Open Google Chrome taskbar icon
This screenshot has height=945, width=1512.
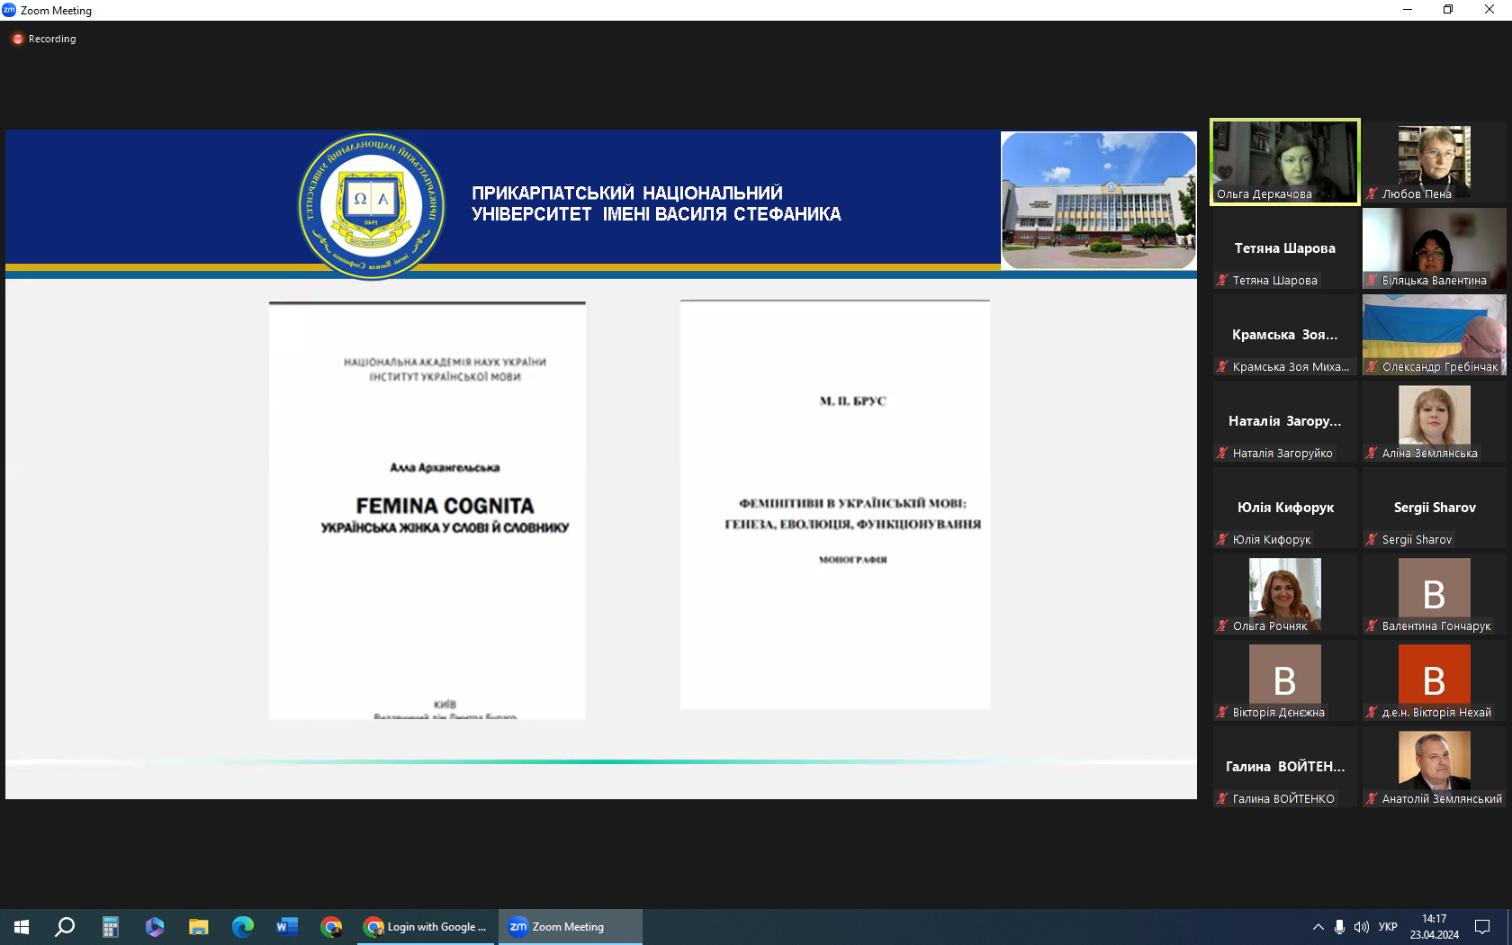(331, 927)
